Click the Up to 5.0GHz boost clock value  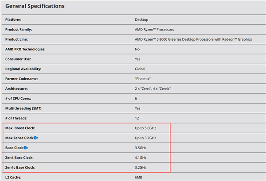(146, 128)
